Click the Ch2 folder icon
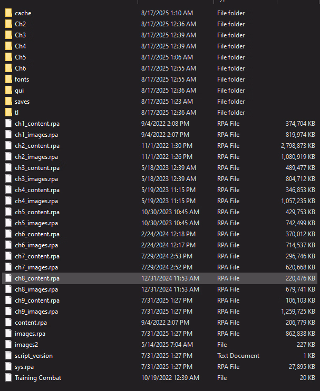Viewport: 320px width, 391px height. [x=8, y=24]
